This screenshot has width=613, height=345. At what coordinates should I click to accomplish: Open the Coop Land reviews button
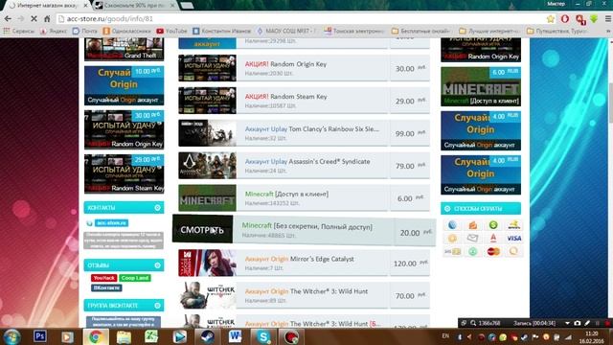(135, 278)
